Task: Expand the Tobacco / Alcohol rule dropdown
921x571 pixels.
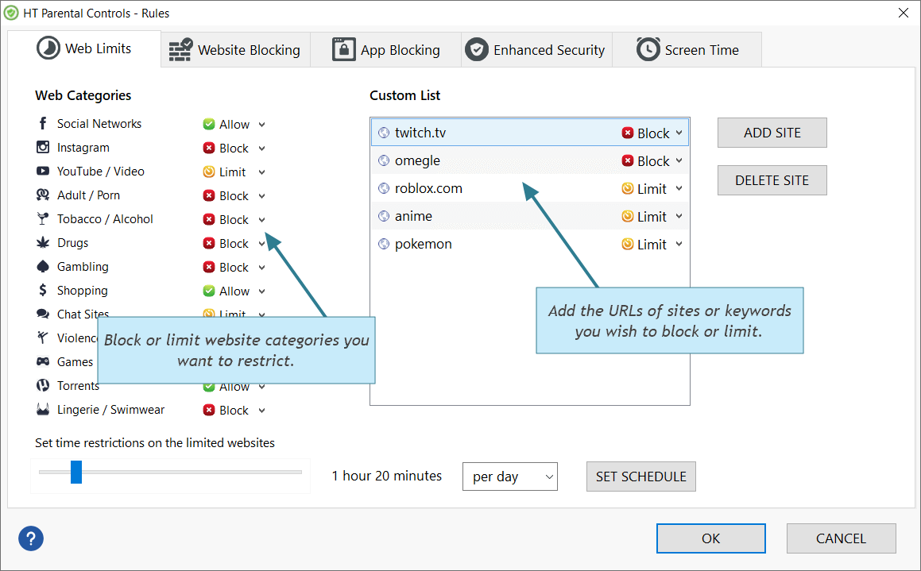Action: click(262, 219)
